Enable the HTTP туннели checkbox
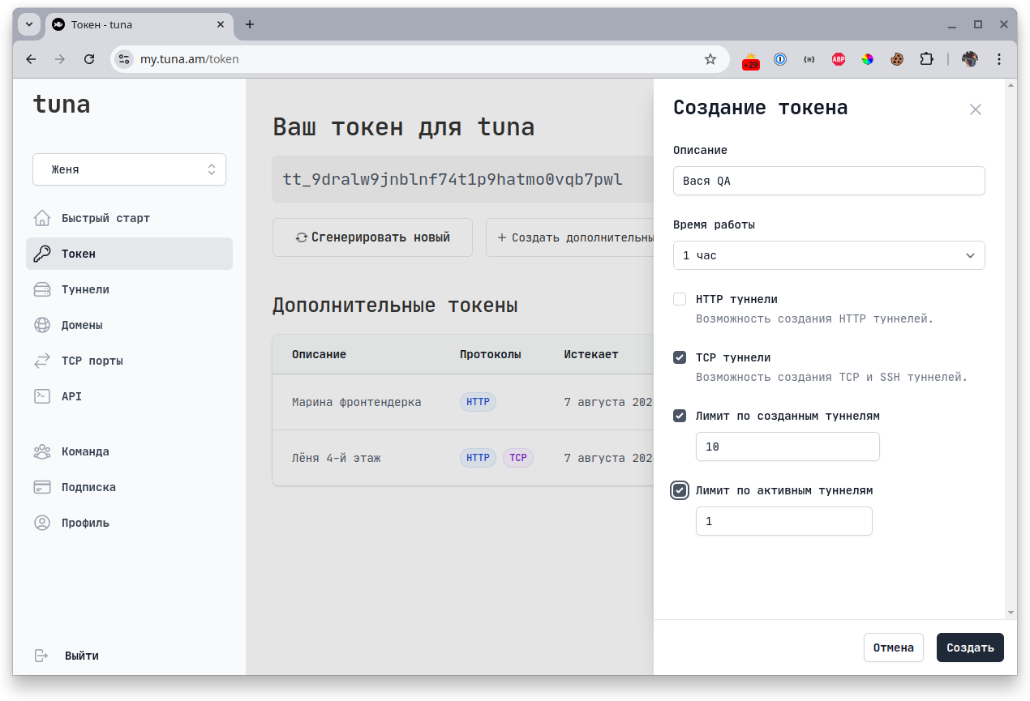1030x701 pixels. pos(680,299)
